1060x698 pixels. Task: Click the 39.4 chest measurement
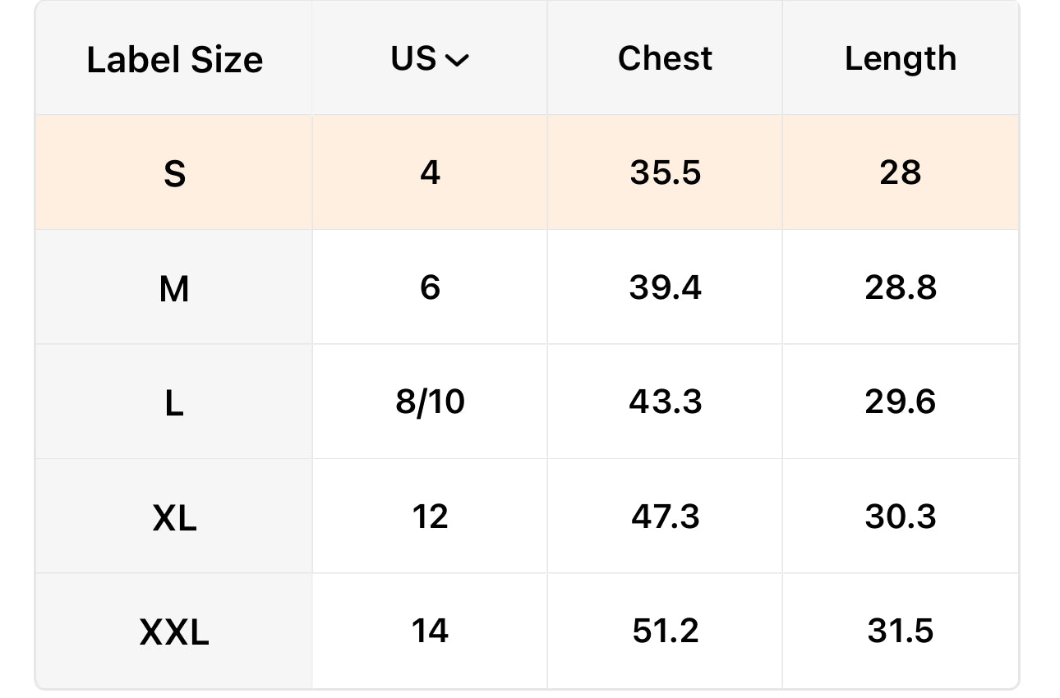click(x=665, y=287)
